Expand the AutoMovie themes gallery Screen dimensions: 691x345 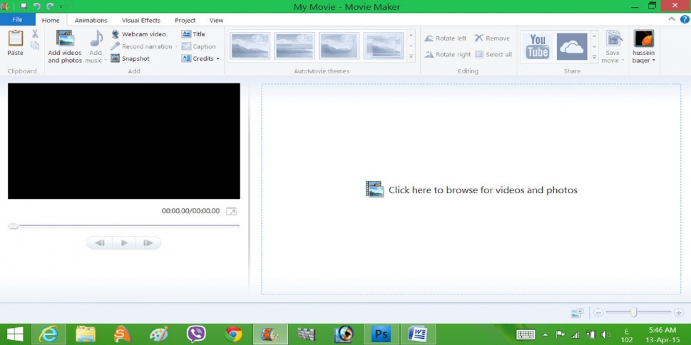coord(411,56)
